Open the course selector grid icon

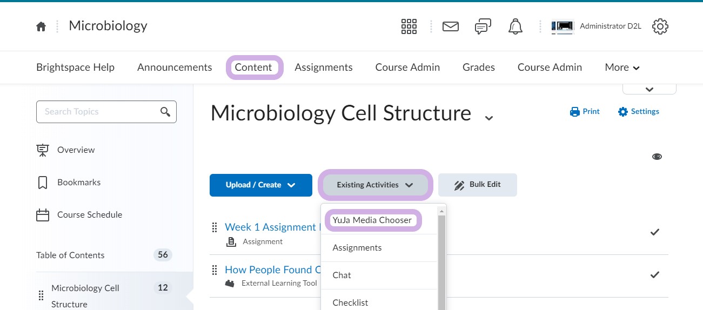pos(409,26)
